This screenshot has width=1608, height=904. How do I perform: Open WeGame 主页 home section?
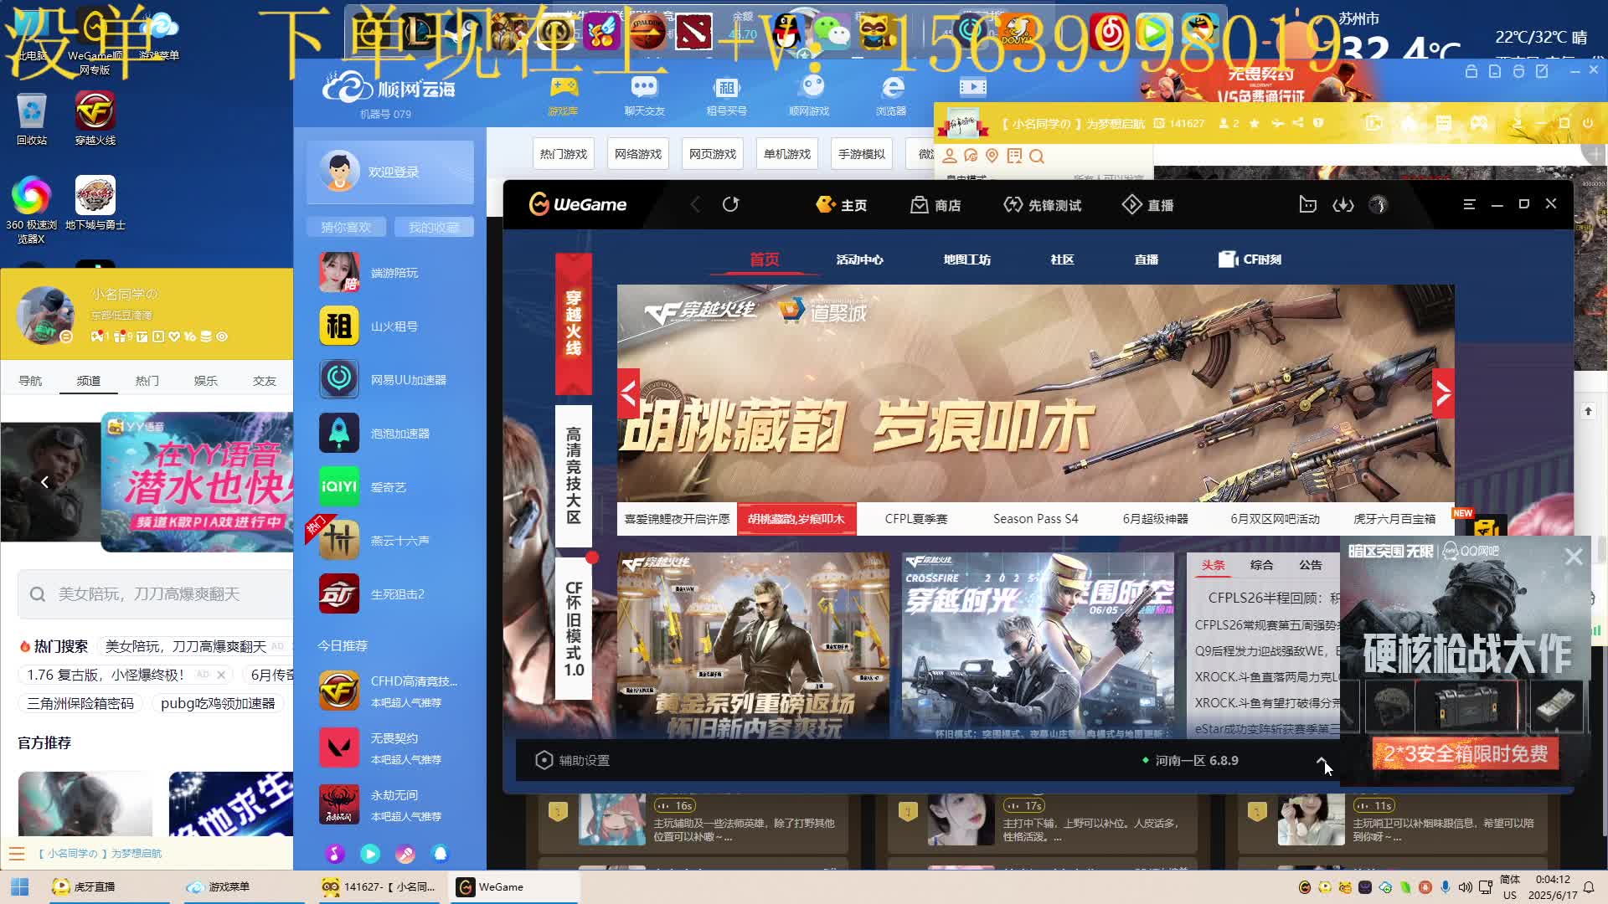pyautogui.click(x=841, y=205)
